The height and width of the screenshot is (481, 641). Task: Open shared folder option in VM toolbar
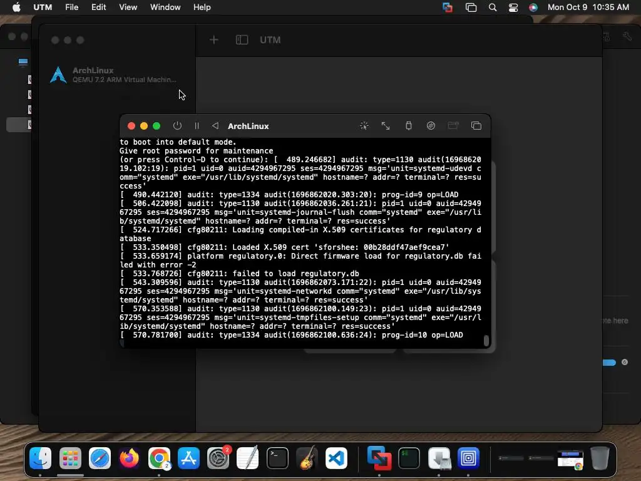point(453,125)
